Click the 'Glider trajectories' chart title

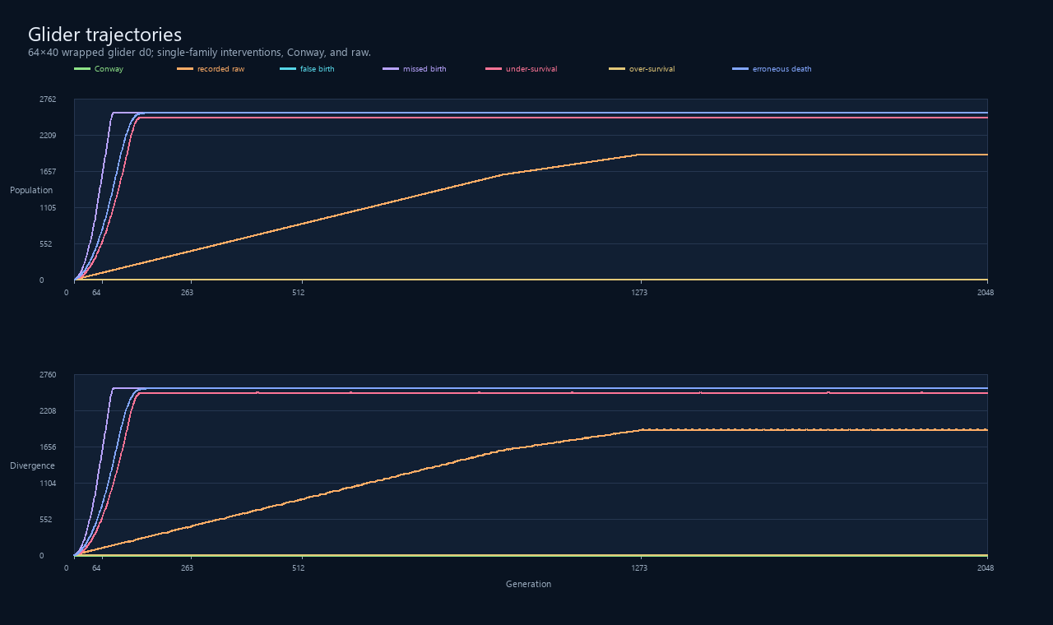click(104, 35)
